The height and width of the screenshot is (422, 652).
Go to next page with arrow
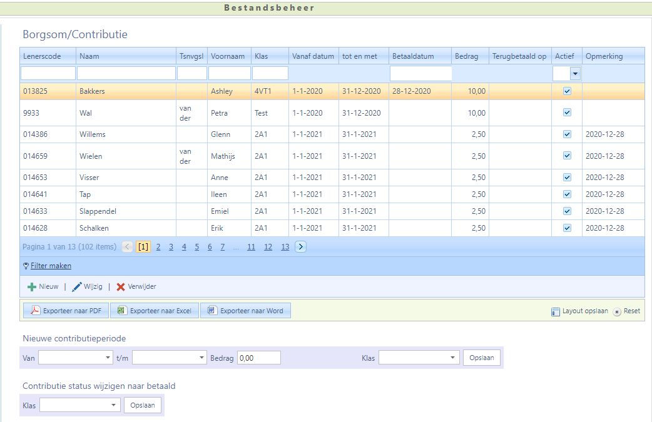point(301,247)
